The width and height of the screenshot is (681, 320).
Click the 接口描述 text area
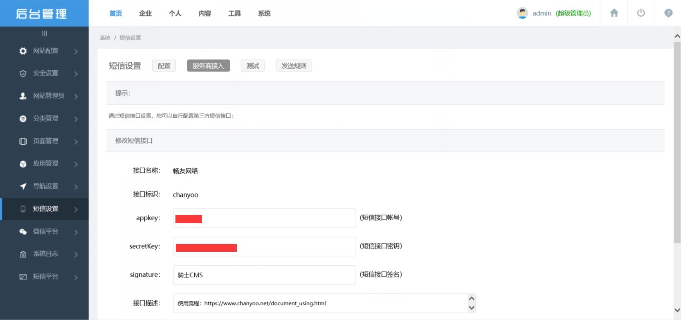(x=320, y=303)
